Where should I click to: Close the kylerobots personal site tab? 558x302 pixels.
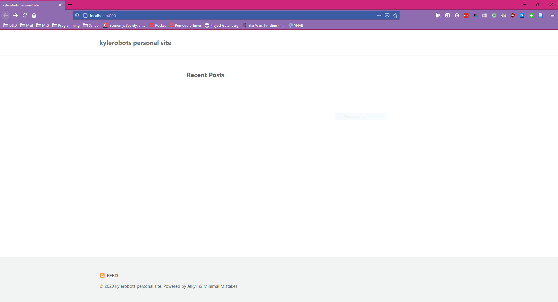pos(60,5)
